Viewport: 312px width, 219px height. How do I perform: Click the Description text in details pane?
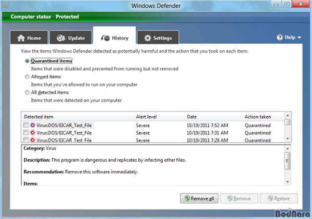105,160
